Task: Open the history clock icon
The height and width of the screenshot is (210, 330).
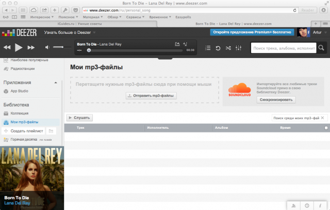Action: (x=307, y=205)
